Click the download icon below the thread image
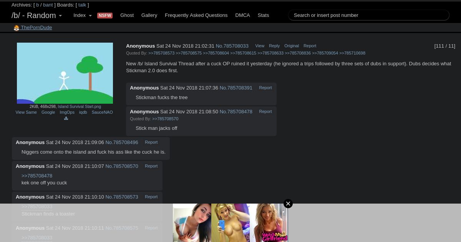 (66, 118)
